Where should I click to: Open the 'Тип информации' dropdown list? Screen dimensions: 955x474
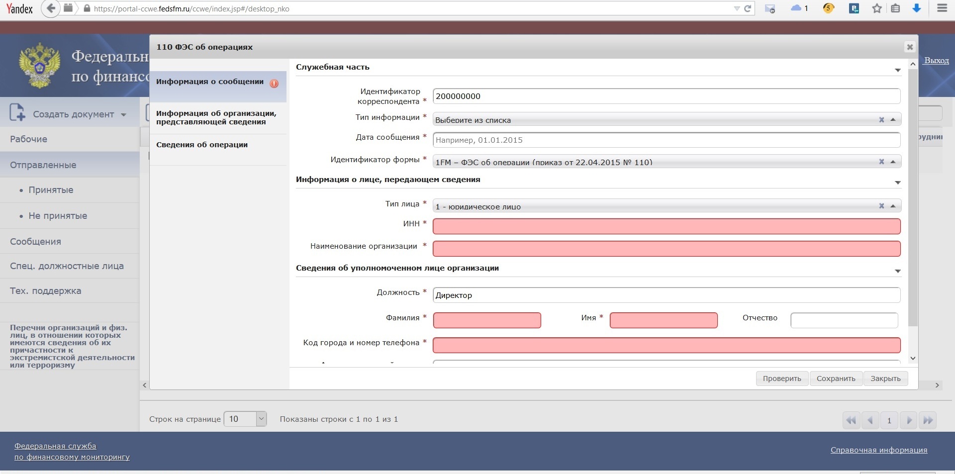pyautogui.click(x=893, y=120)
